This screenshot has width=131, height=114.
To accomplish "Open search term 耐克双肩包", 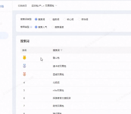I will pos(58,106).
